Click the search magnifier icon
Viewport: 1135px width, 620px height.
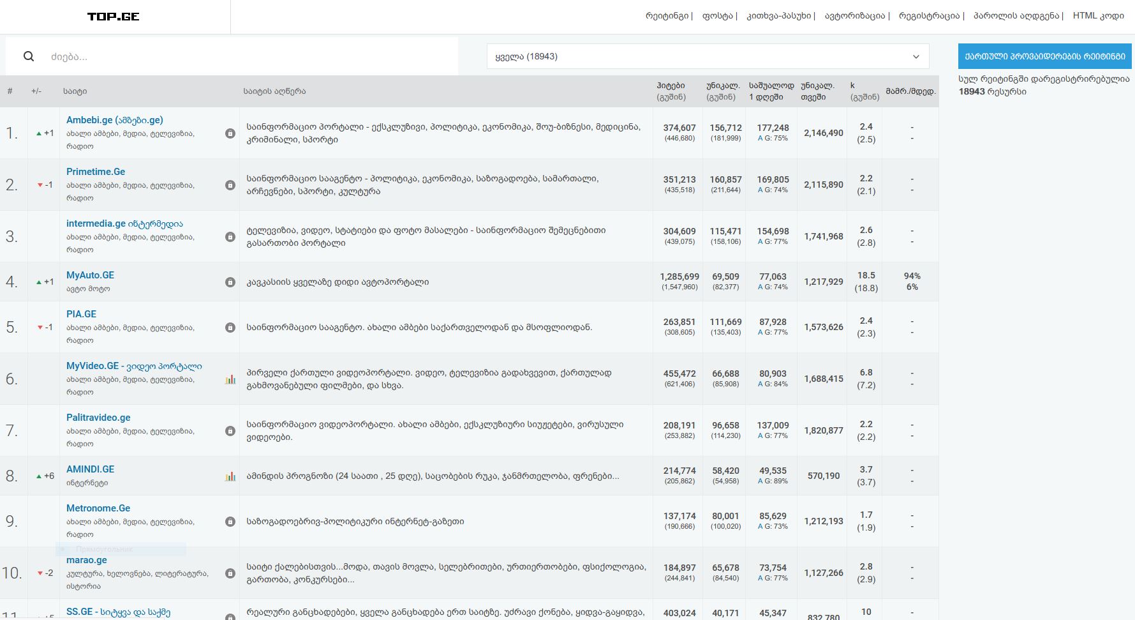coord(29,56)
